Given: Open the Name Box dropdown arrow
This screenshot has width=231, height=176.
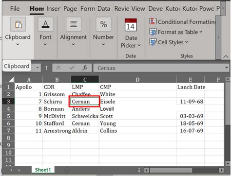Looking at the screenshot, I should (38, 68).
